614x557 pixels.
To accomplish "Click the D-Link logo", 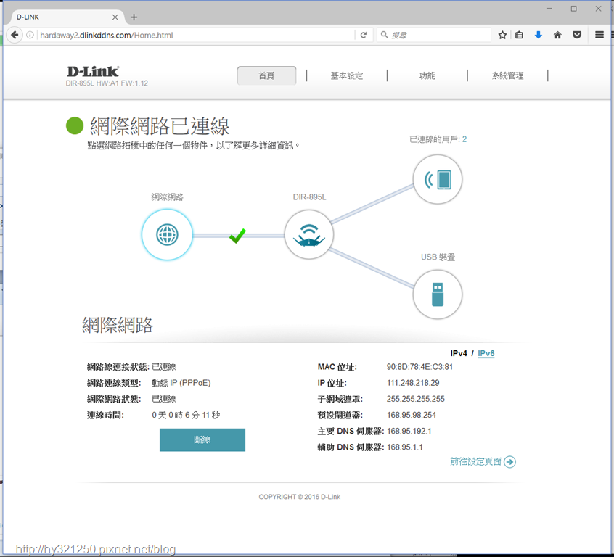I will 93,71.
